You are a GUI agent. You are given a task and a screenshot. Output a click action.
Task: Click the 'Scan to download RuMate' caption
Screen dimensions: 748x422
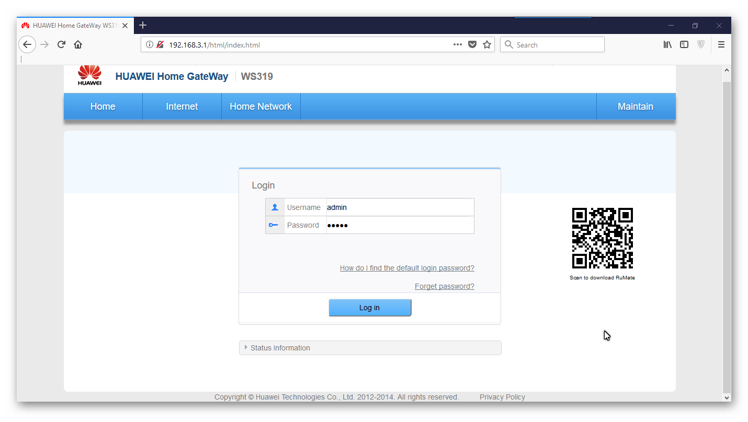[602, 278]
